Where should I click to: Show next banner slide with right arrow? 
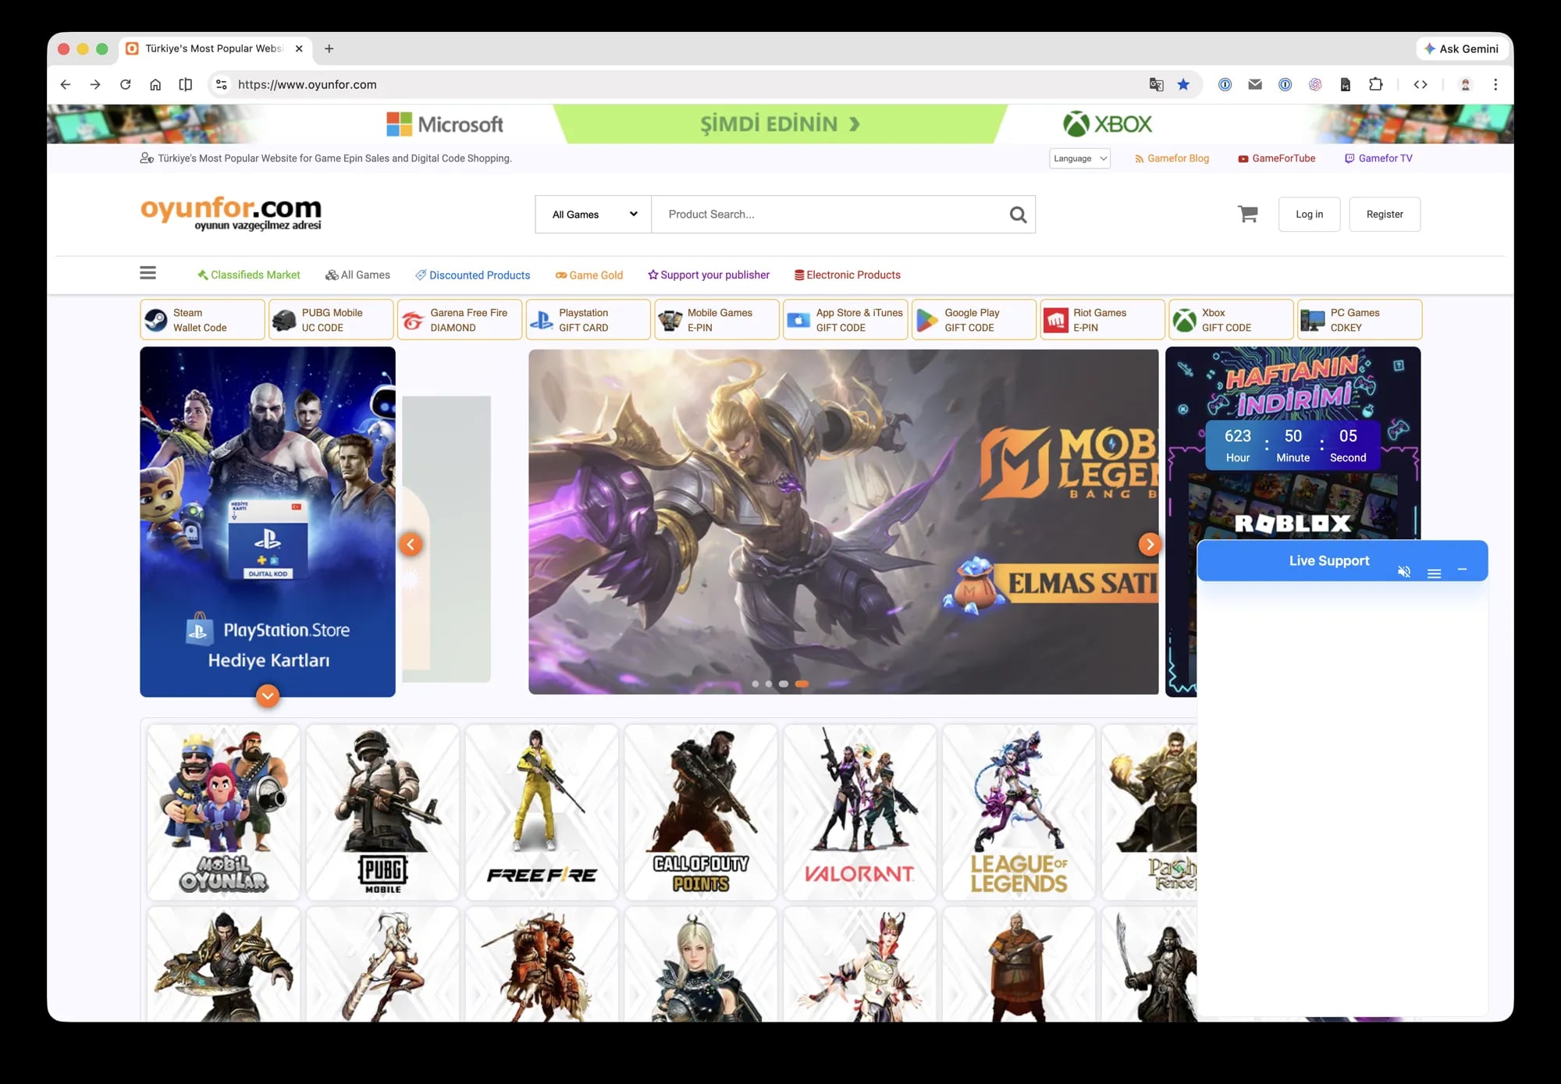(1149, 544)
